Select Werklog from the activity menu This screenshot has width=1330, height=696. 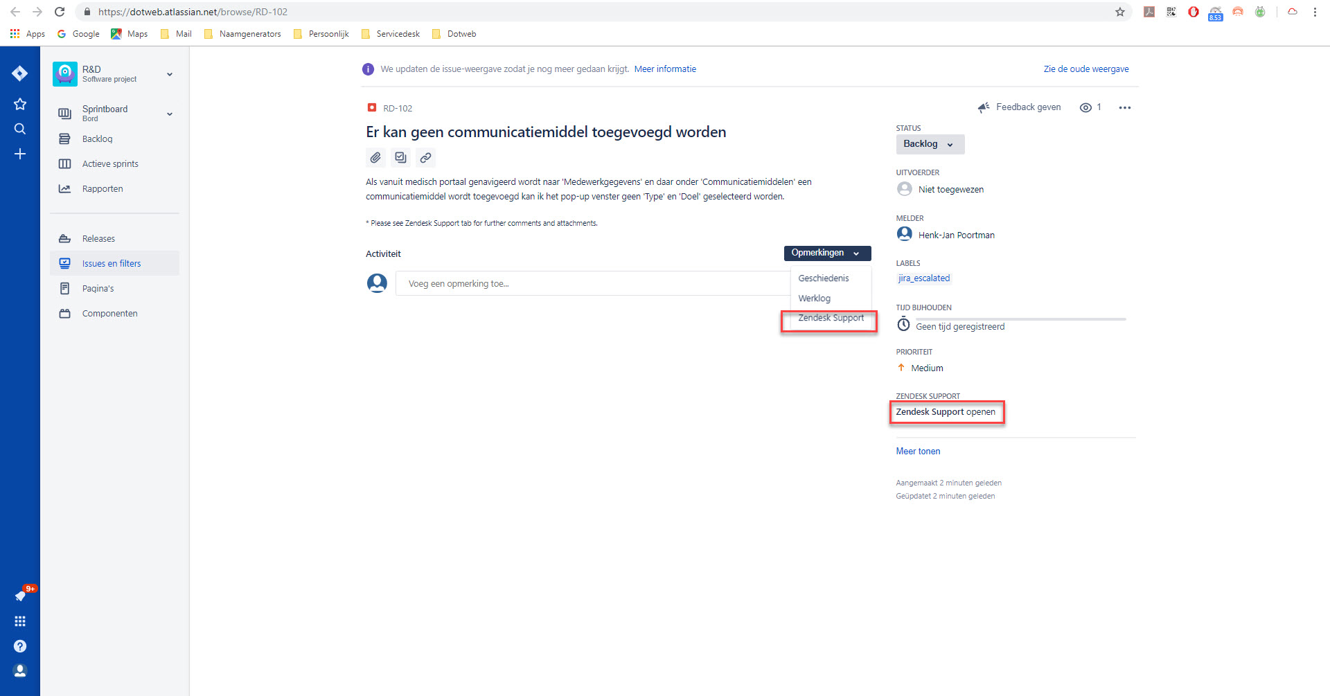(x=814, y=298)
